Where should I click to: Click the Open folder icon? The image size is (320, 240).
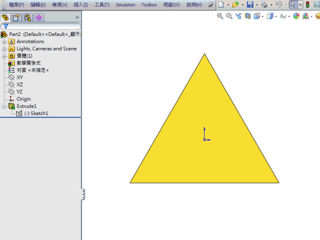click(235, 4)
